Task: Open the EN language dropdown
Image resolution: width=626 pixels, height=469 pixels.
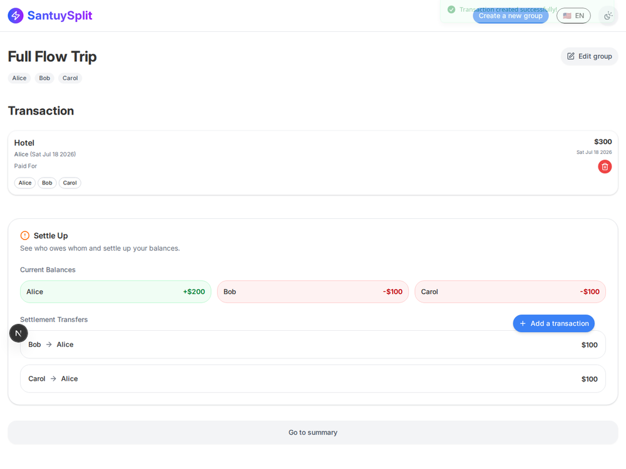Action: (x=573, y=16)
